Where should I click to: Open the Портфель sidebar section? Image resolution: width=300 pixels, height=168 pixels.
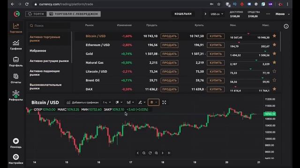click(16, 62)
